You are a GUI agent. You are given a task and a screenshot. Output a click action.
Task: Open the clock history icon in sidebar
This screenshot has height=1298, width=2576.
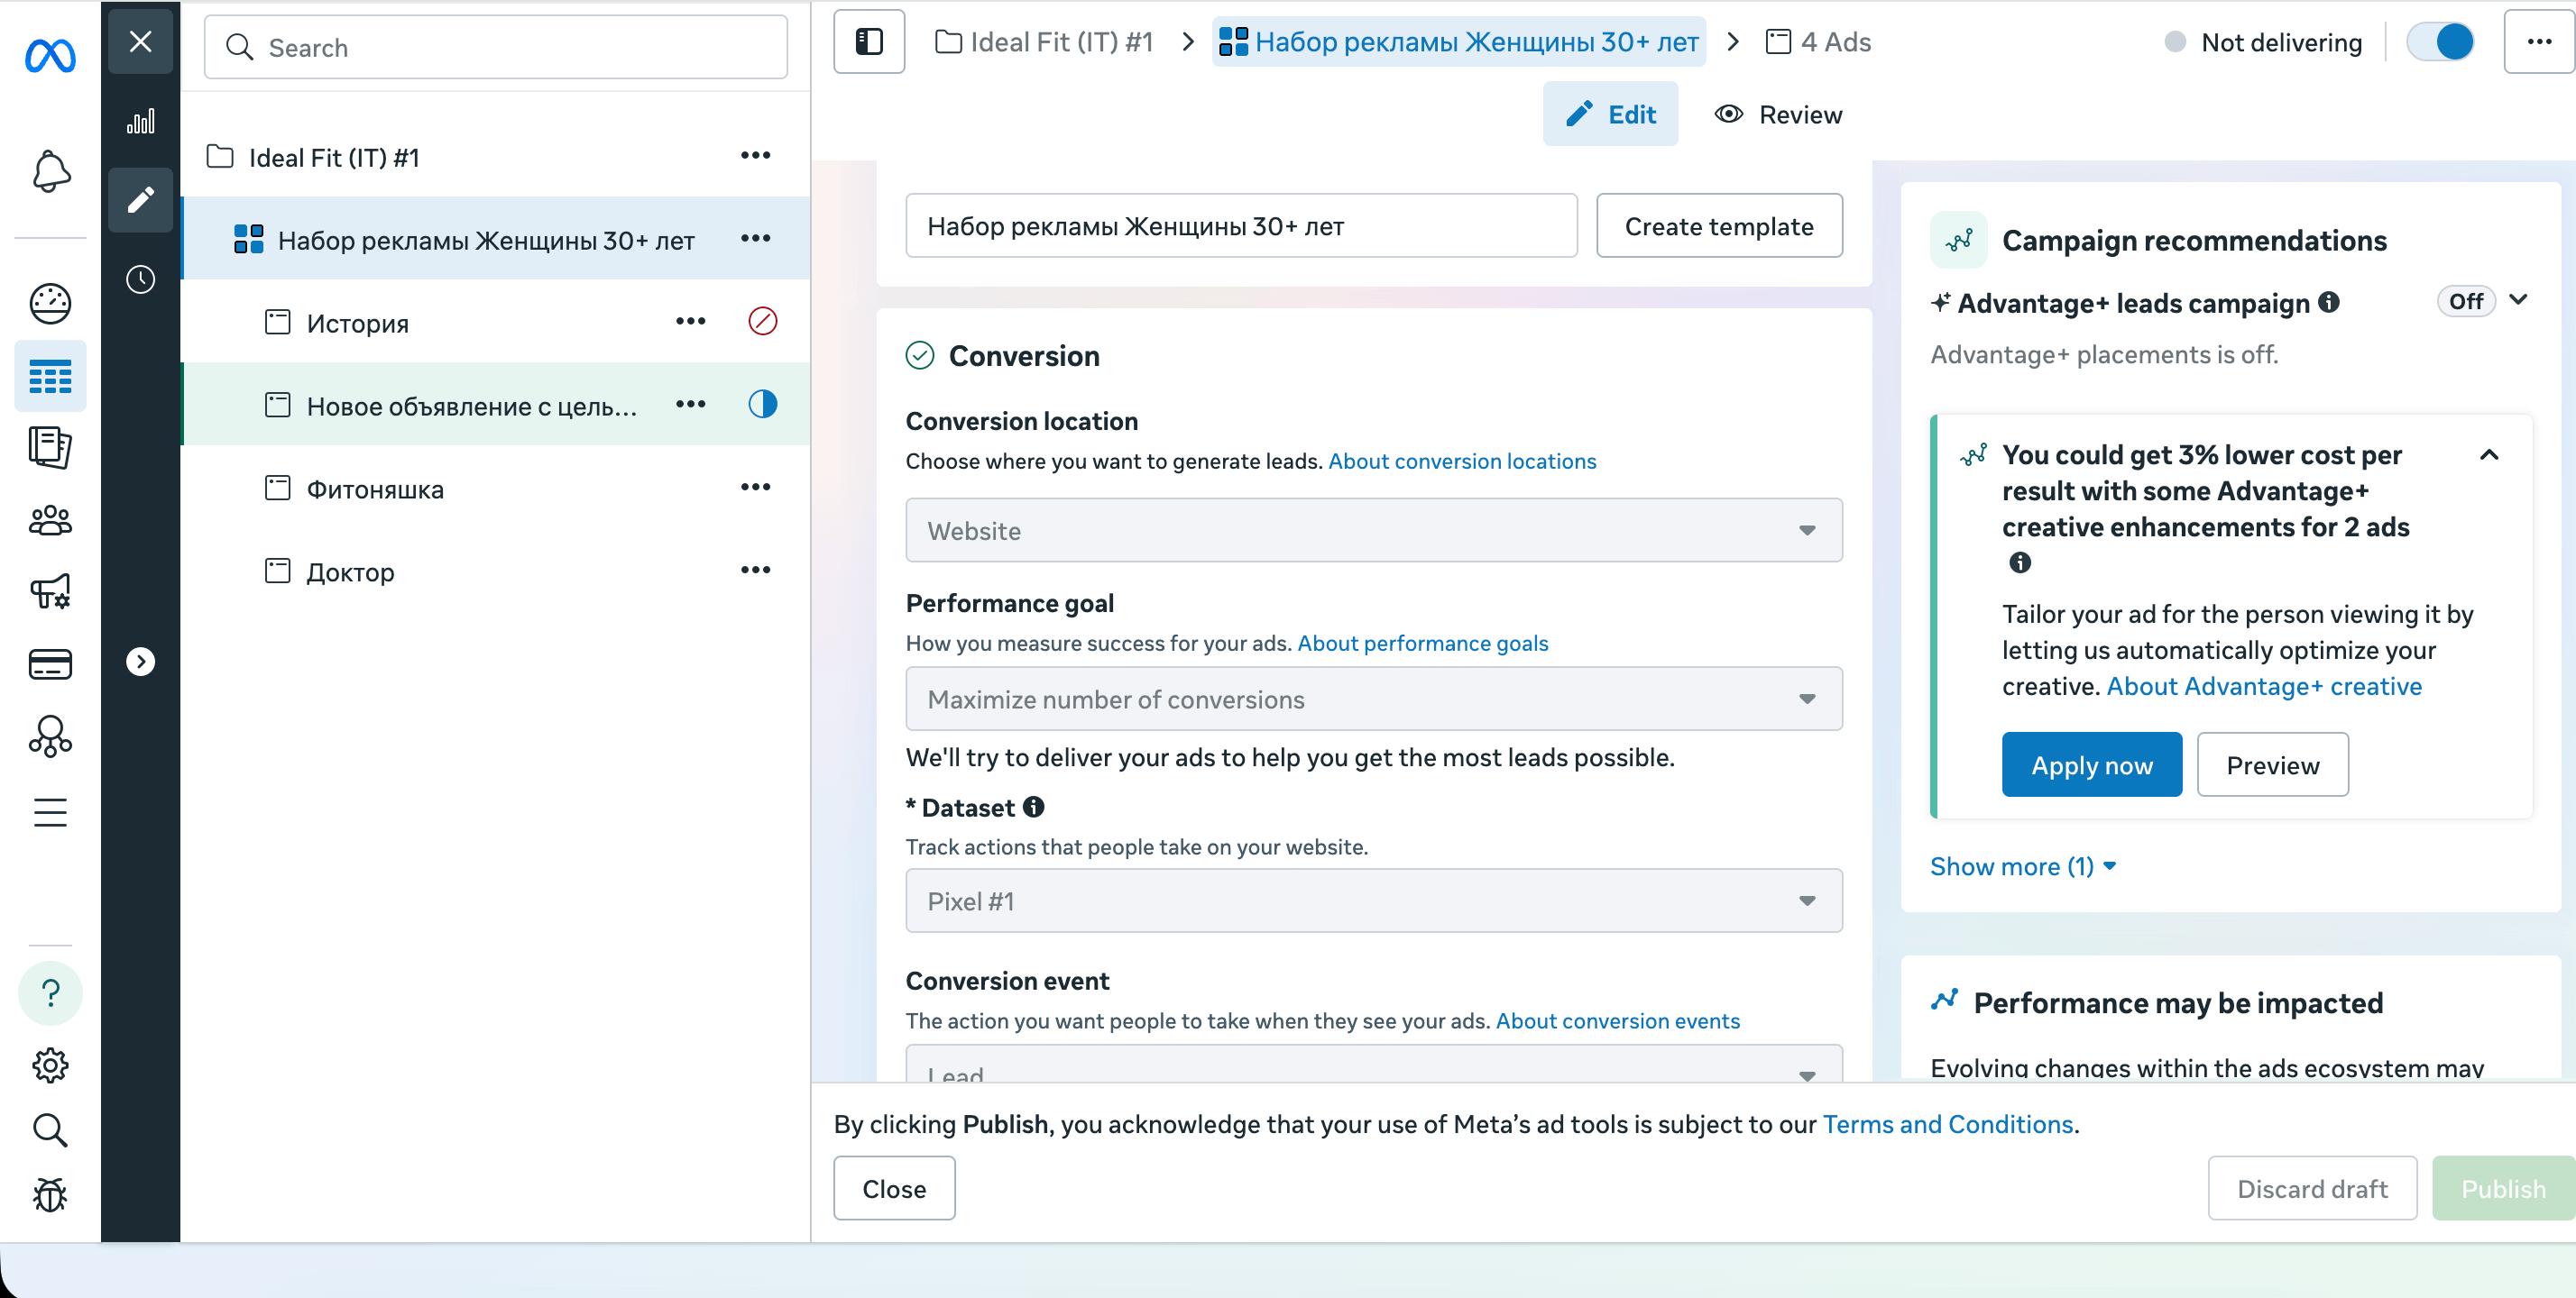[x=140, y=279]
